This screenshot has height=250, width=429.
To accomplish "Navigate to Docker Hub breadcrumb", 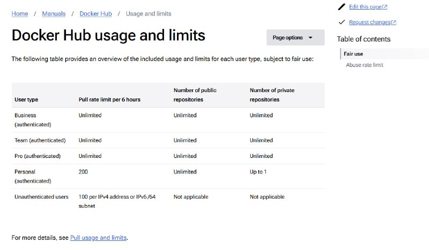I will tap(96, 14).
